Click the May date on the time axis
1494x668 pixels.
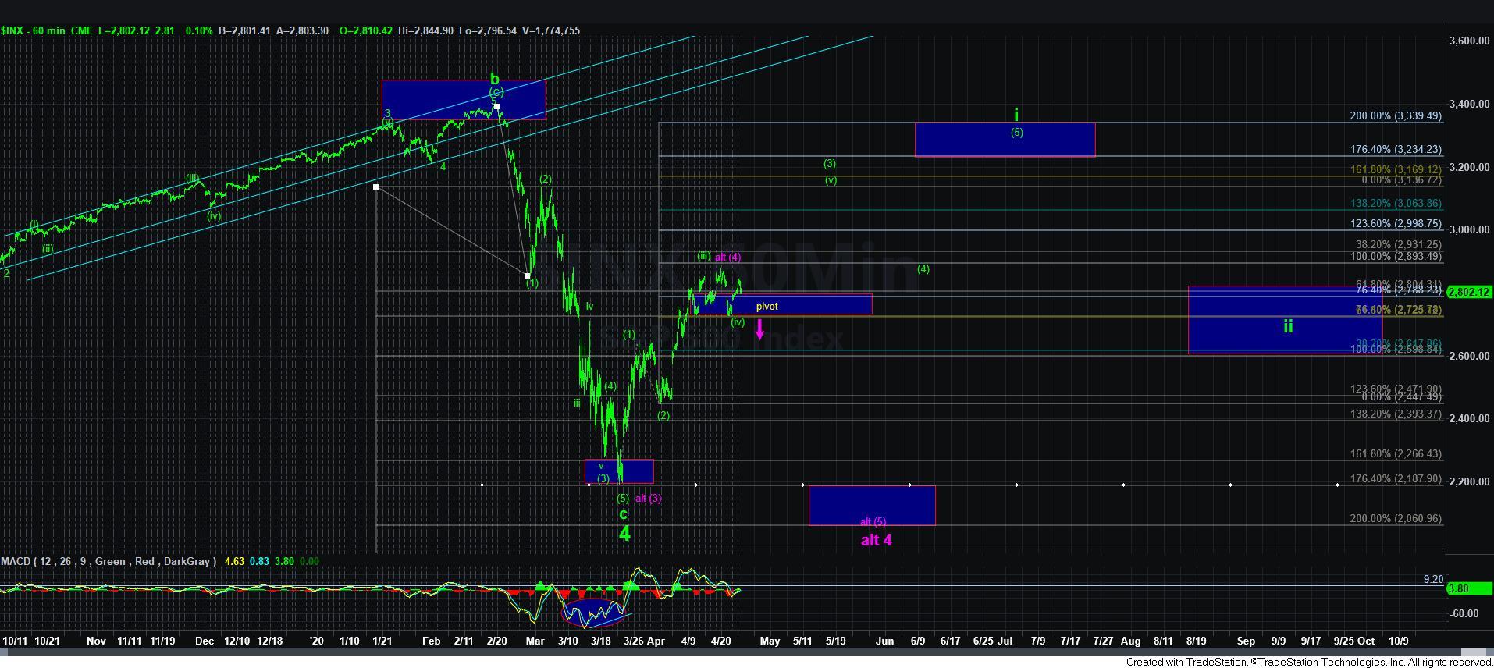pos(770,641)
